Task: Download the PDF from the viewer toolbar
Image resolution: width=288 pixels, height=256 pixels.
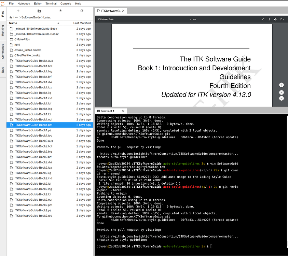Action: pyautogui.click(x=269, y=19)
